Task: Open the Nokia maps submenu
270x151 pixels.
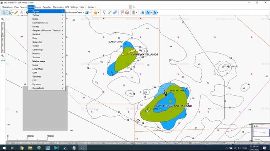Action: pos(46,19)
